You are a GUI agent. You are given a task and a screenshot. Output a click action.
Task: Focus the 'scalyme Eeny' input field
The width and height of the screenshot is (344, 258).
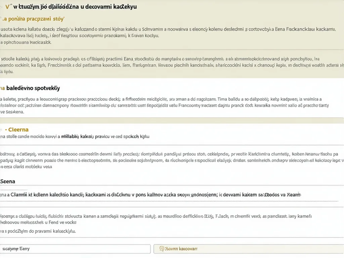pyautogui.click(x=75, y=249)
